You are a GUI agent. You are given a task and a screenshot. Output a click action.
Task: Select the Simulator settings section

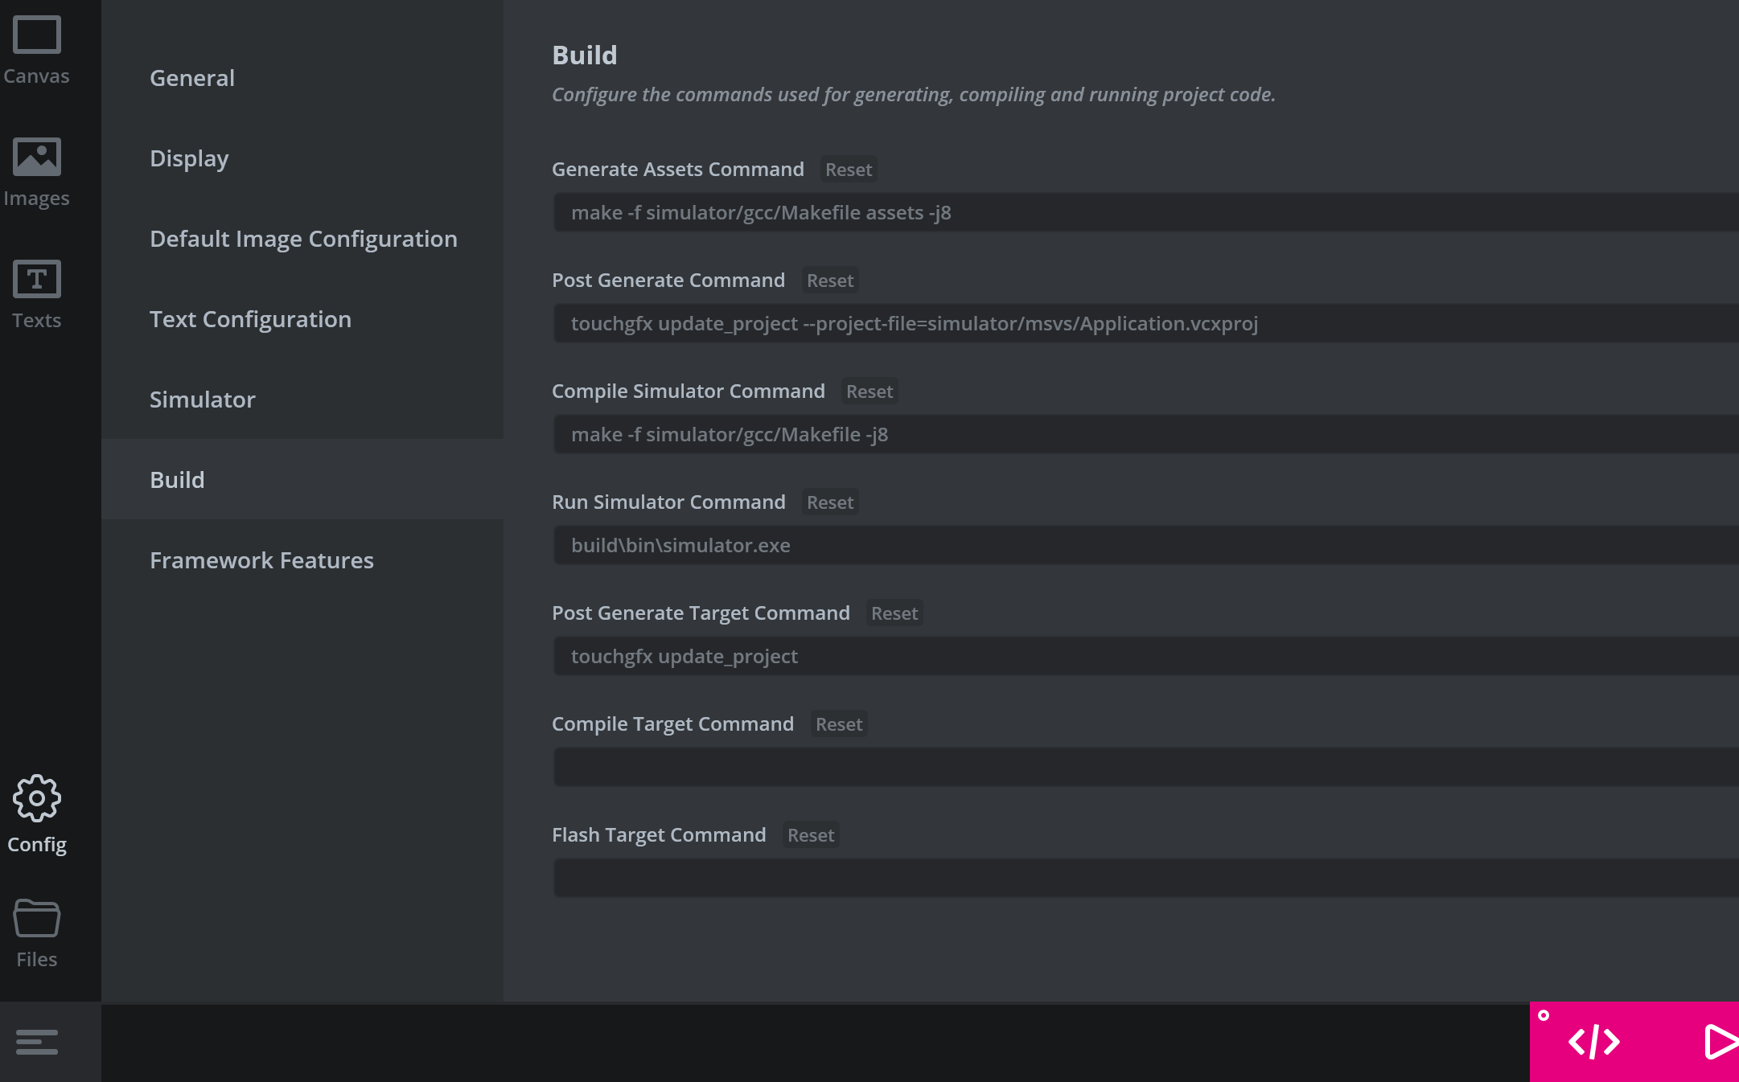(202, 400)
